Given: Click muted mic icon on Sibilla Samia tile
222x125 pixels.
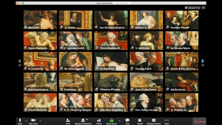Looking at the screenshot, I should coord(168,89).
